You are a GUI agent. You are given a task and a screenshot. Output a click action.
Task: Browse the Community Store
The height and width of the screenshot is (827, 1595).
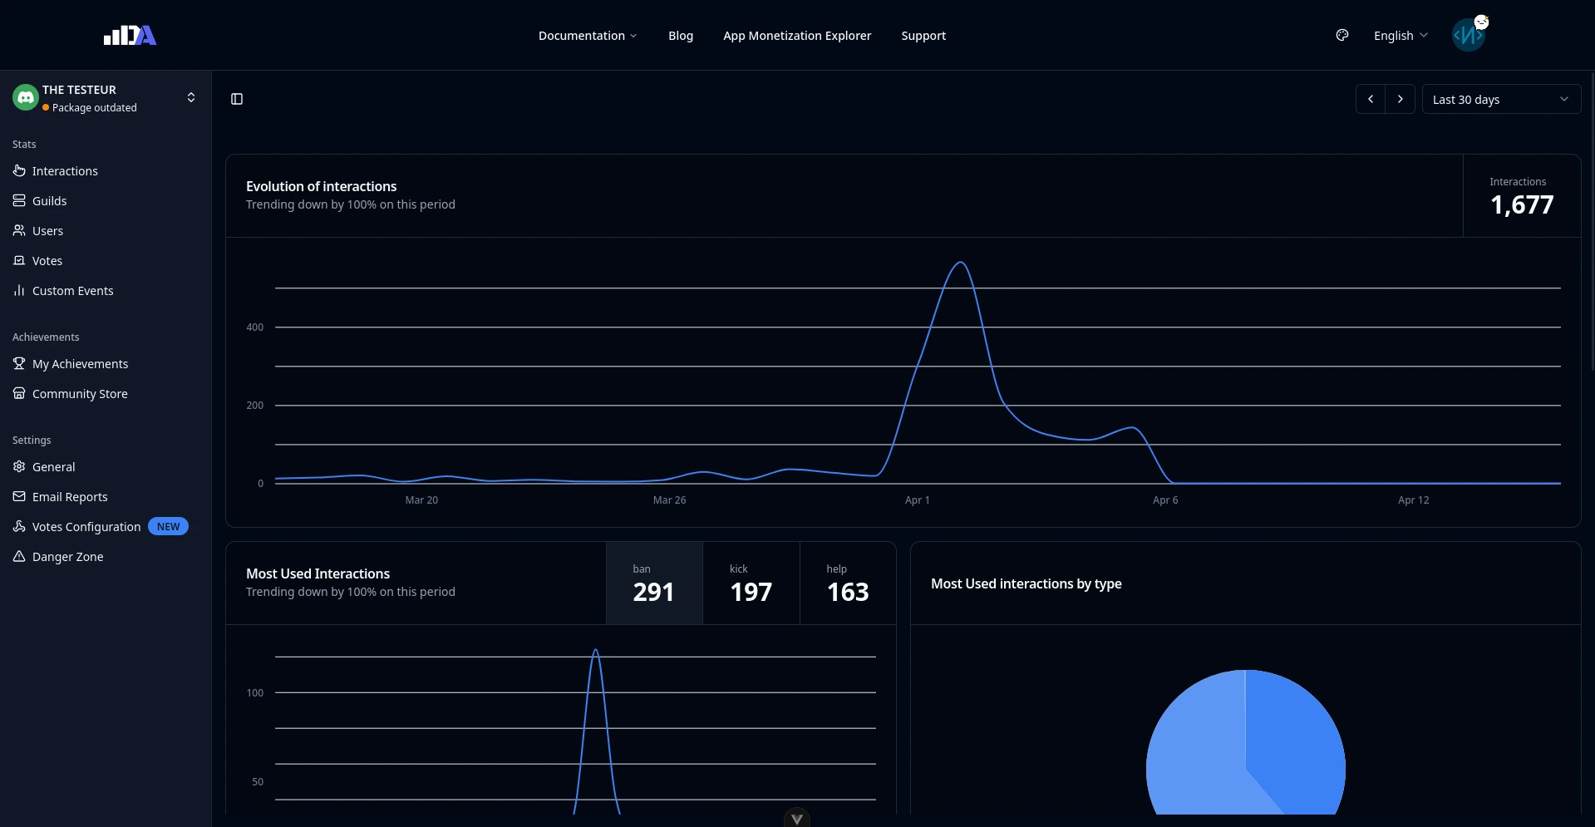pyautogui.click(x=79, y=393)
